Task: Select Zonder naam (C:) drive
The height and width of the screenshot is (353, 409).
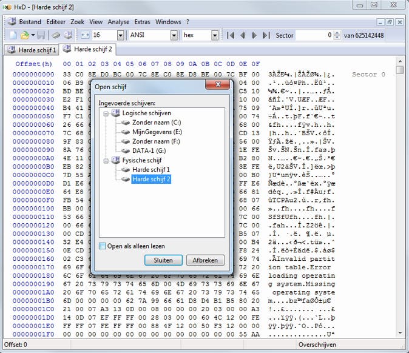Action: (x=157, y=123)
